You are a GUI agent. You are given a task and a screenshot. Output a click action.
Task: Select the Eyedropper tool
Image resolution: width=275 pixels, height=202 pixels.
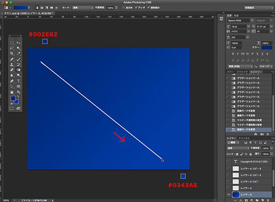[x=19, y=53]
